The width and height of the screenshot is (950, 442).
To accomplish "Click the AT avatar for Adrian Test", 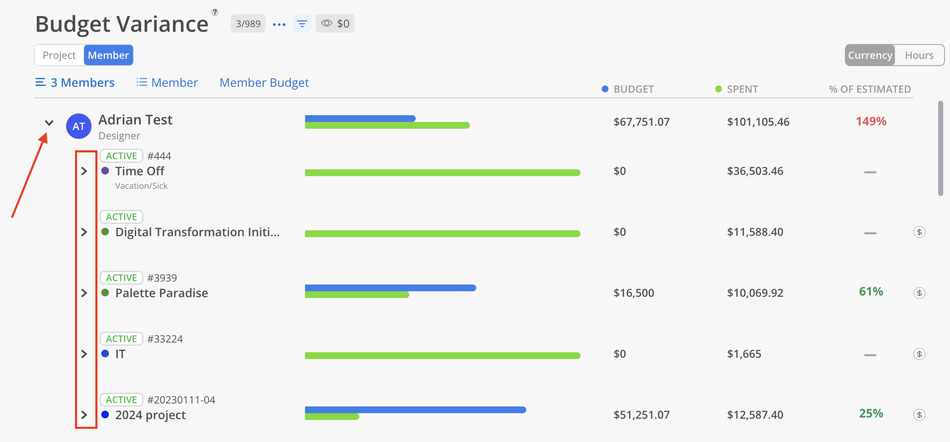I will 79,126.
